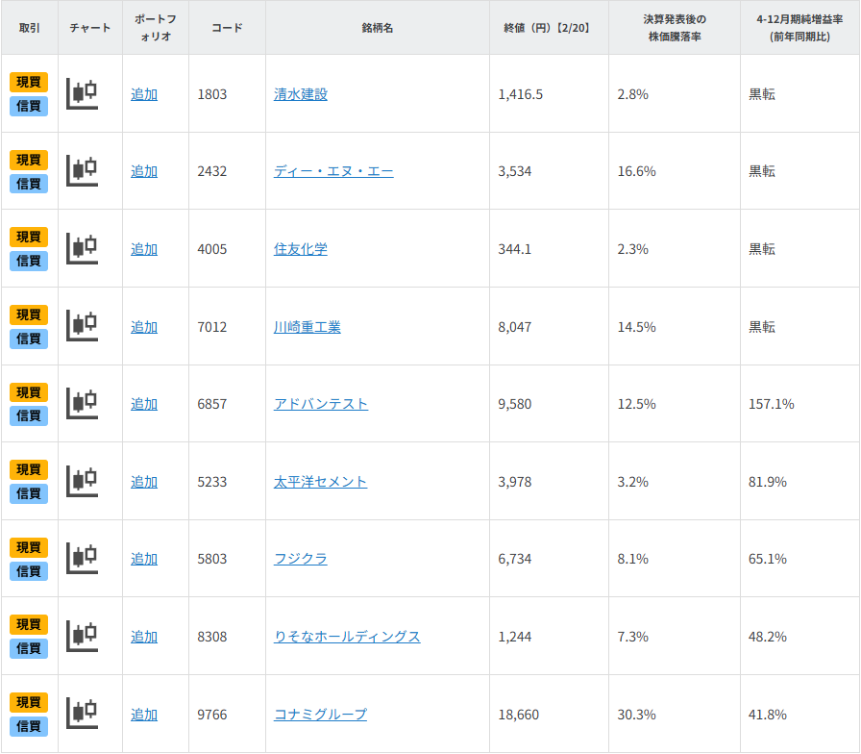View the candlestick chart for 川崎重工業
Image resolution: width=861 pixels, height=754 pixels.
click(x=83, y=326)
